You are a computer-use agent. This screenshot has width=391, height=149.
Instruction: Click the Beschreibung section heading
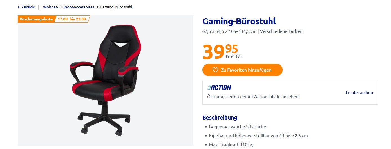click(x=220, y=118)
